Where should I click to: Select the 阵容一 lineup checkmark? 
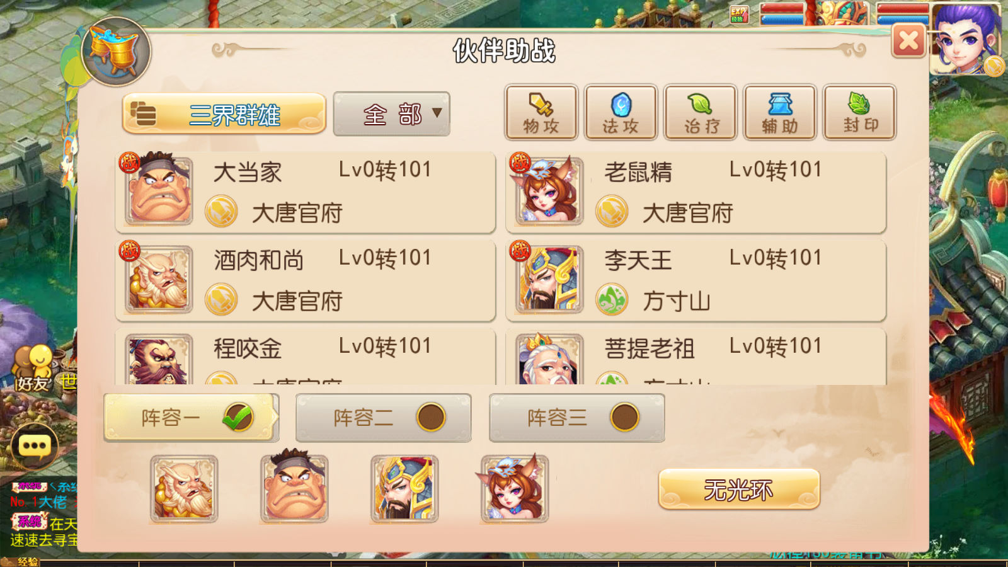(238, 417)
